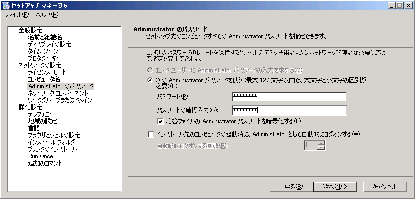Click the < 戻る(B) button
Viewport: 415px width, 199px height.
pyautogui.click(x=291, y=187)
